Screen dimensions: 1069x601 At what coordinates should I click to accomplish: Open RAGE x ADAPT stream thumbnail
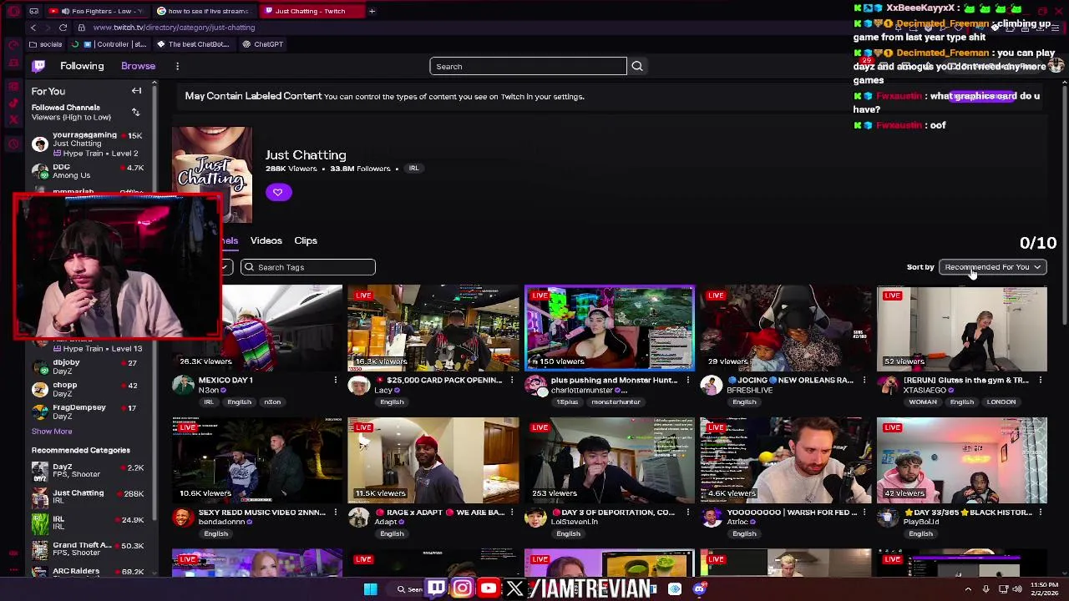pyautogui.click(x=433, y=460)
